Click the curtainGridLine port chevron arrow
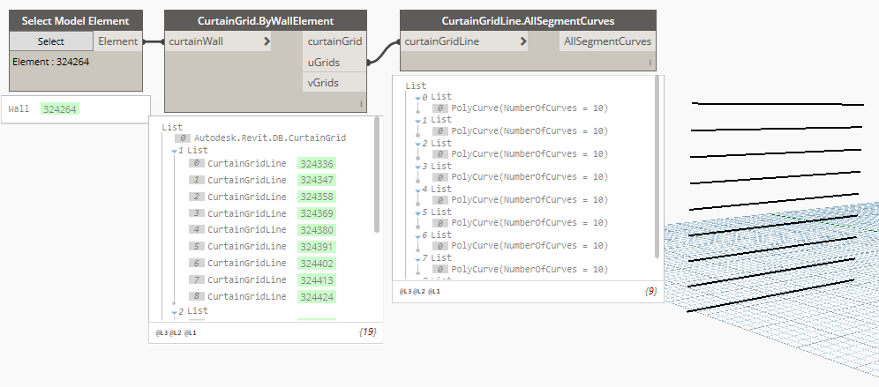Viewport: 879px width, 387px height. 524,41
